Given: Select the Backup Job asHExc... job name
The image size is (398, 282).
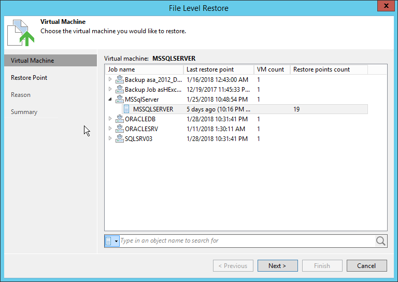Looking at the screenshot, I should pos(153,90).
